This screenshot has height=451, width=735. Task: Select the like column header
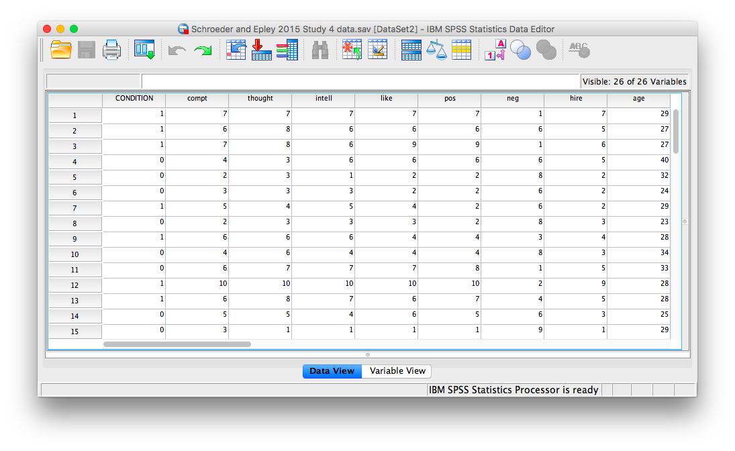point(386,99)
